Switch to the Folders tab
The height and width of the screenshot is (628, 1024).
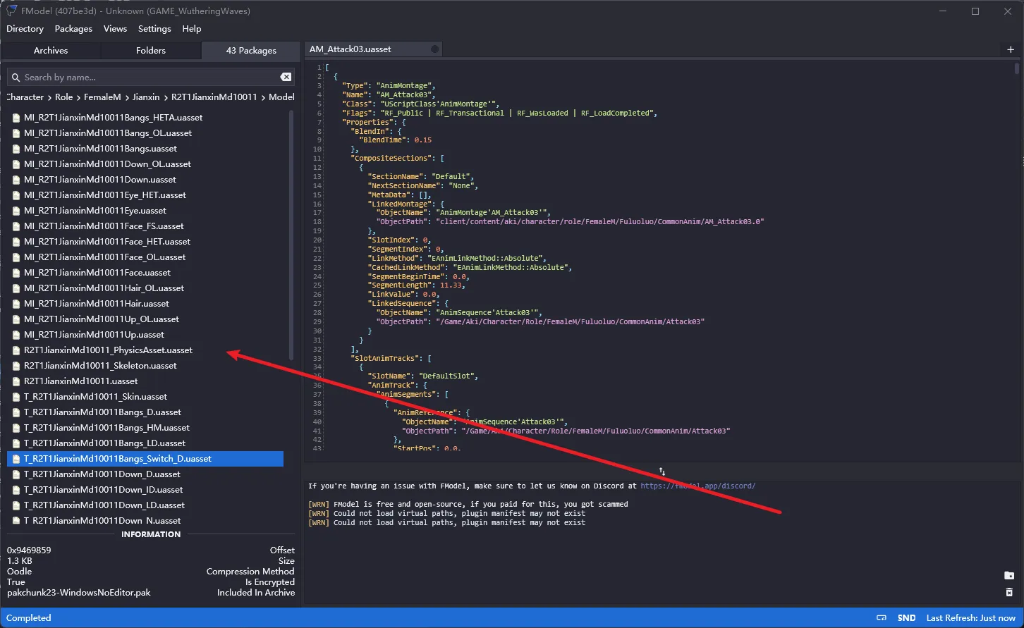click(x=151, y=51)
